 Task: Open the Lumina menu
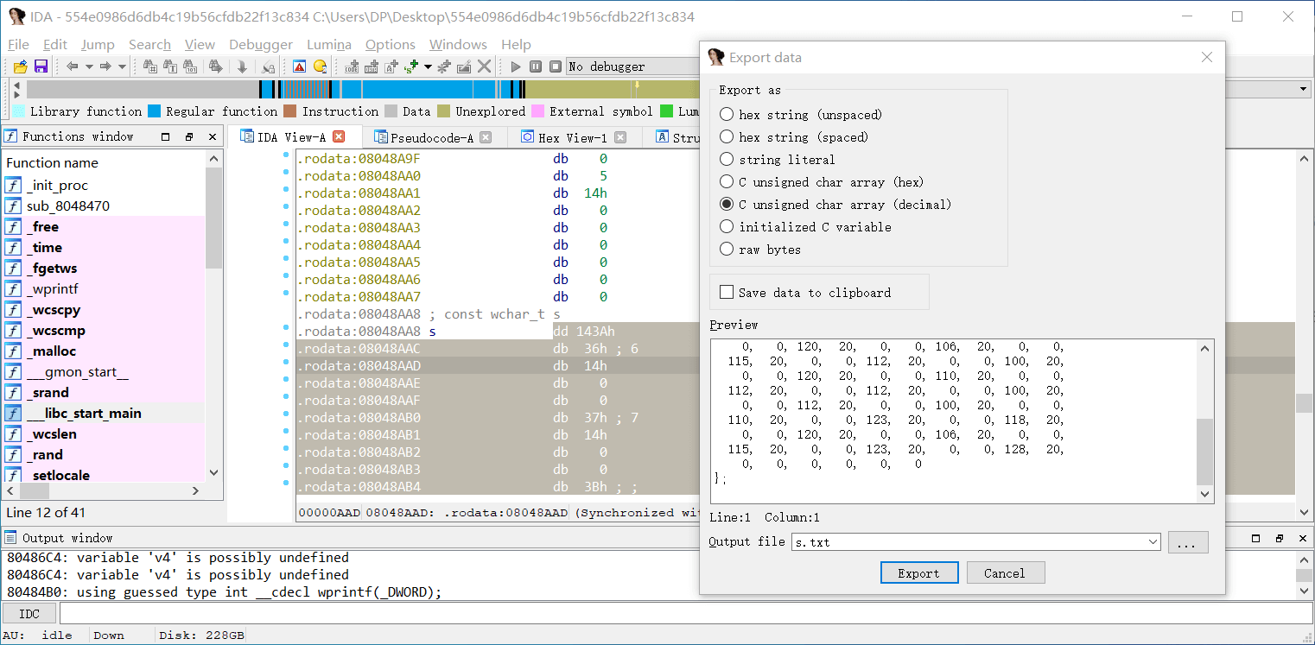click(329, 44)
